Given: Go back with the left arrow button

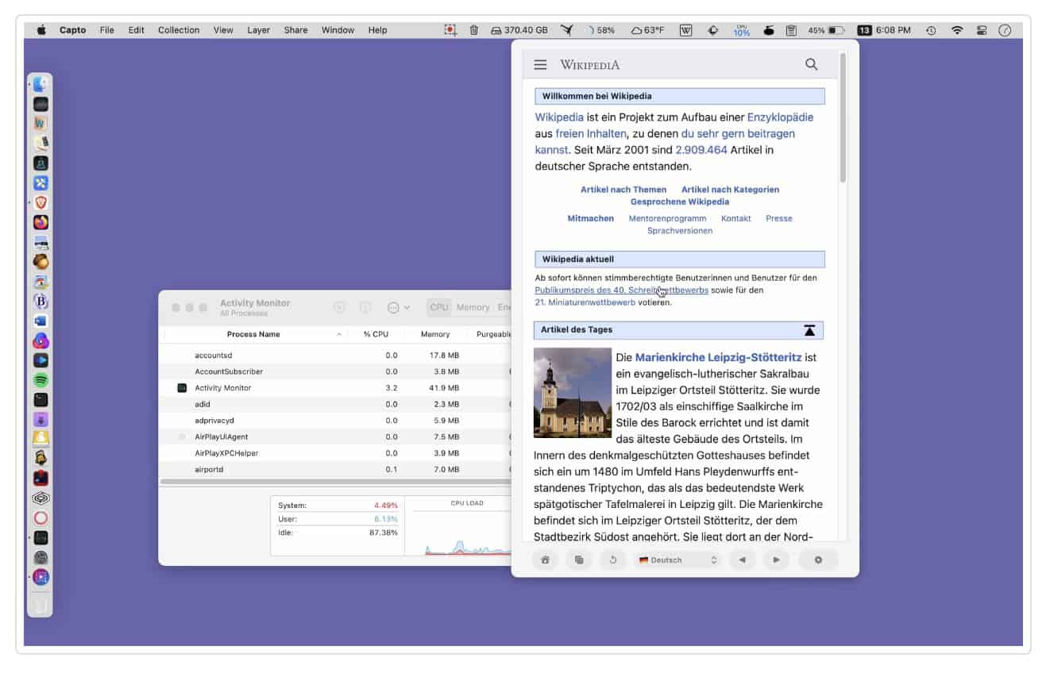Looking at the screenshot, I should (742, 560).
